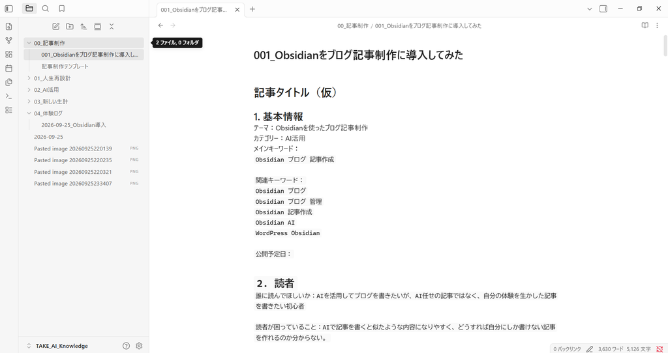Viewport: 668px width, 353px height.
Task: Open the bookmarks panel icon
Action: (x=62, y=8)
